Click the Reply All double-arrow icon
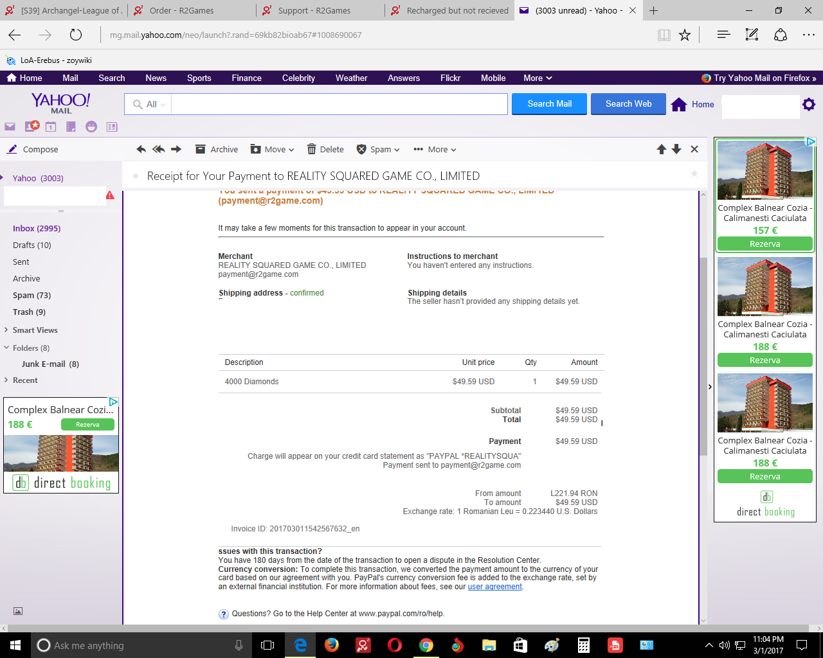Screen dimensions: 823x658 point(158,149)
